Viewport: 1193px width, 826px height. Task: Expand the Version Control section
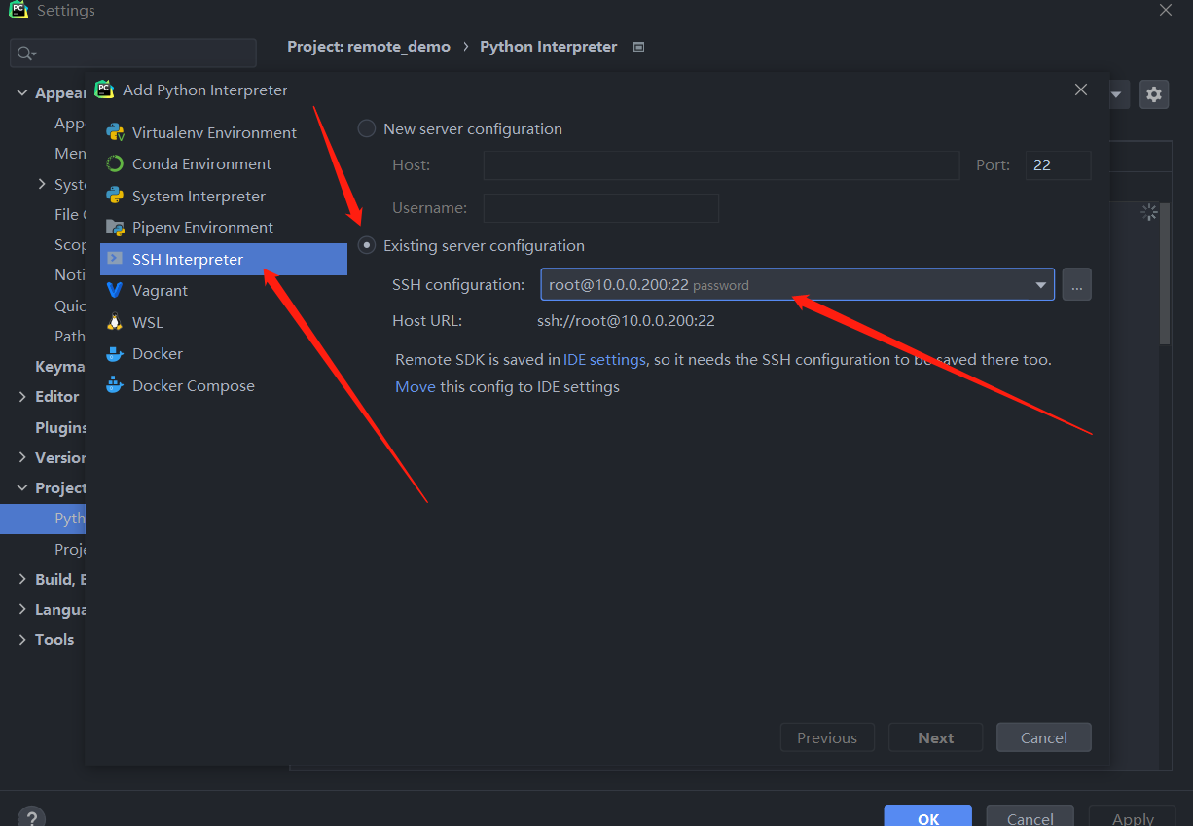coord(22,457)
